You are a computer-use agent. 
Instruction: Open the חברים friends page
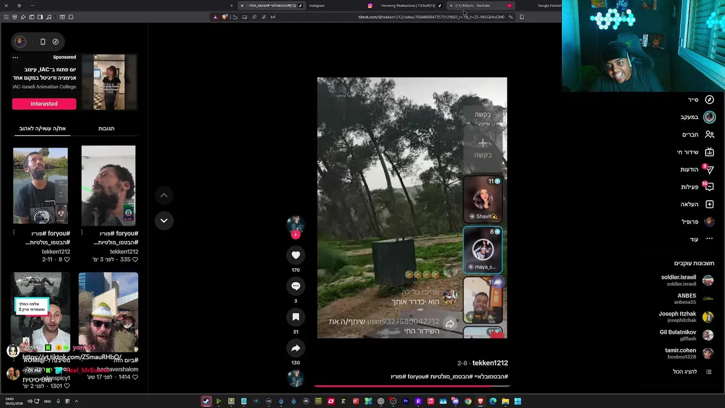698,135
